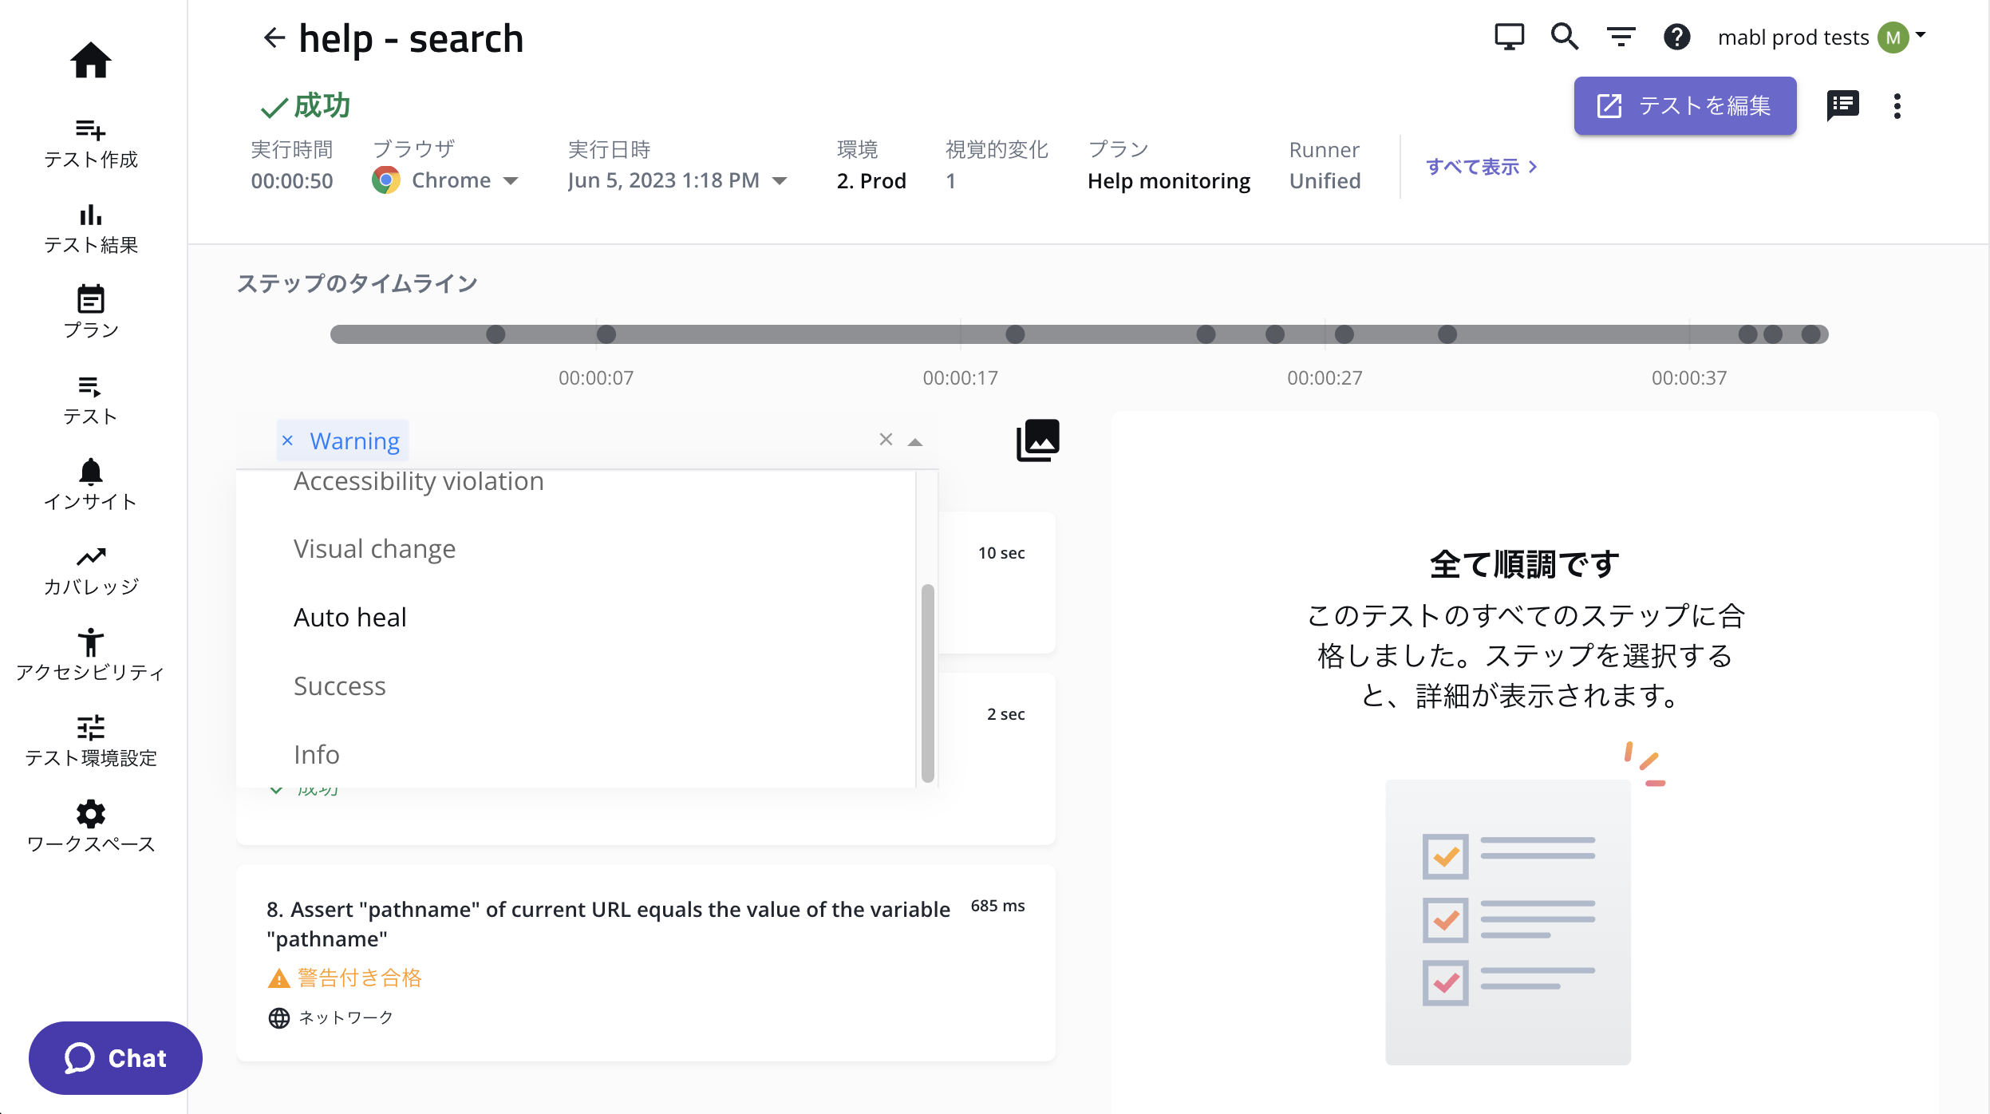
Task: Click the first timeline step marker
Action: coord(496,334)
